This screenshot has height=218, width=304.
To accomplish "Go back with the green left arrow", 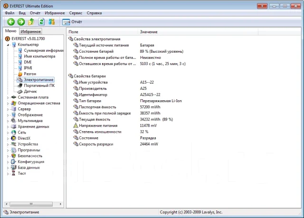I will [x=11, y=22].
